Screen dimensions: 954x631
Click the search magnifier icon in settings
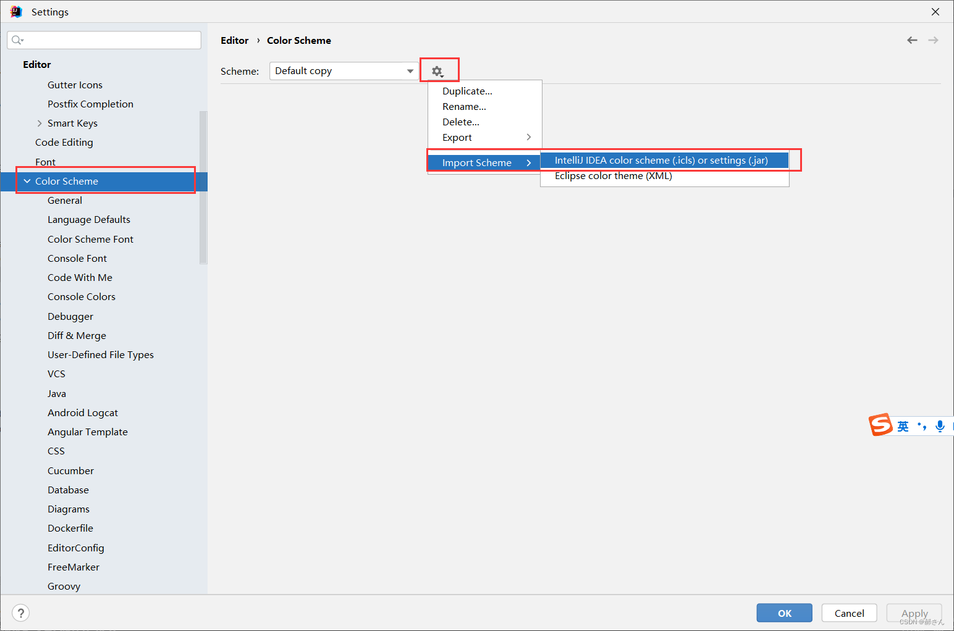17,40
